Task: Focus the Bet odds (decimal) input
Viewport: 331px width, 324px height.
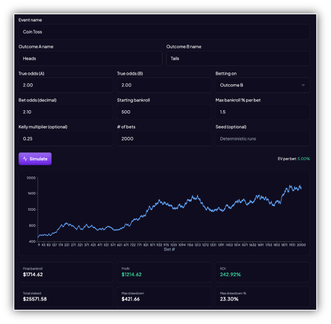Action: (65, 112)
